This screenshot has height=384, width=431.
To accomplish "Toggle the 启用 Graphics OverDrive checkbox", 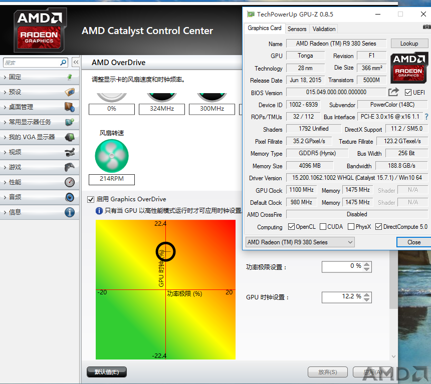I will tap(91, 199).
